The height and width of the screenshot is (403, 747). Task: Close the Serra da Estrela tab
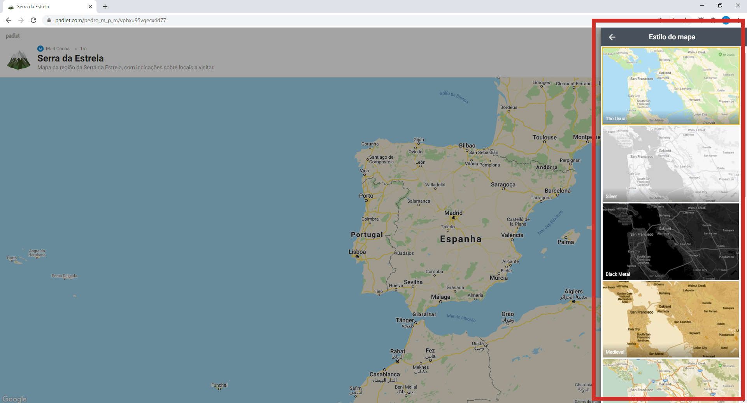(90, 7)
